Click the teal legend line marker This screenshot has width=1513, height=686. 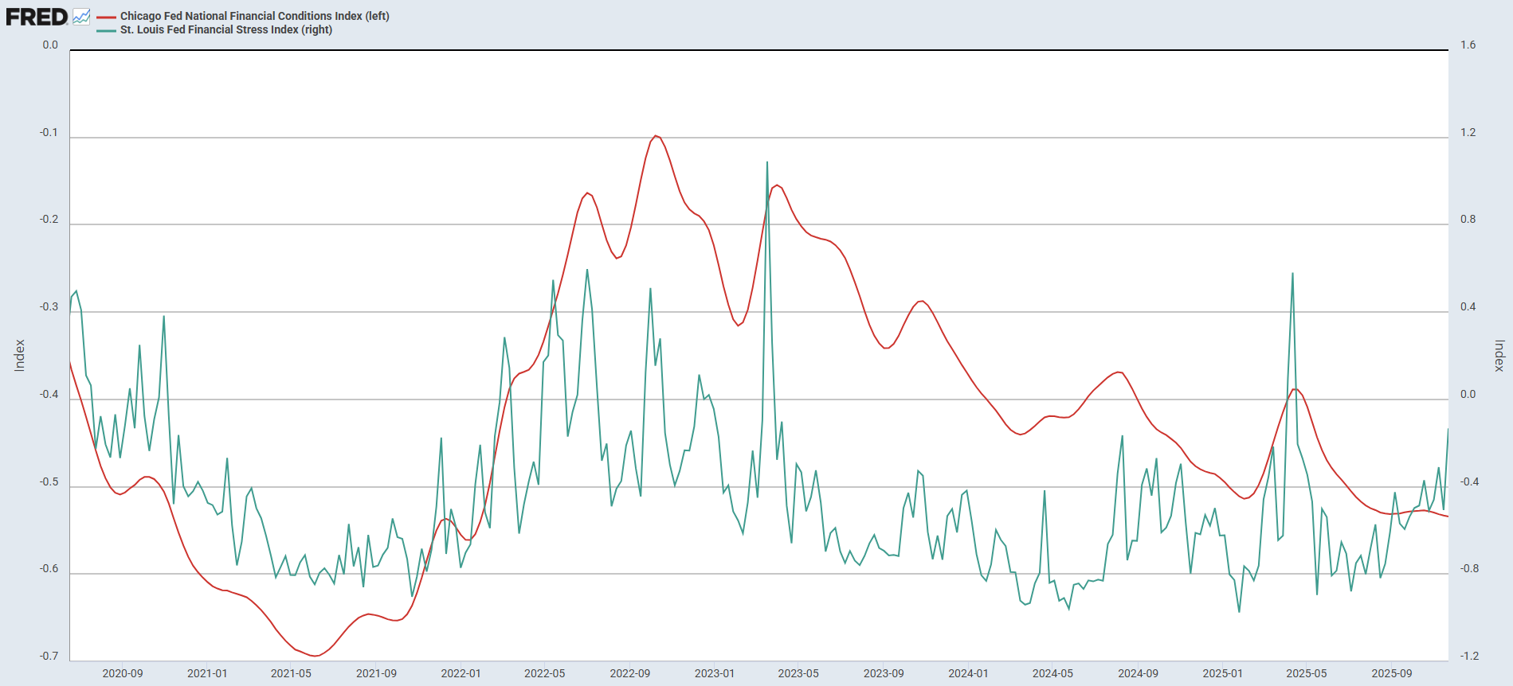(x=106, y=30)
